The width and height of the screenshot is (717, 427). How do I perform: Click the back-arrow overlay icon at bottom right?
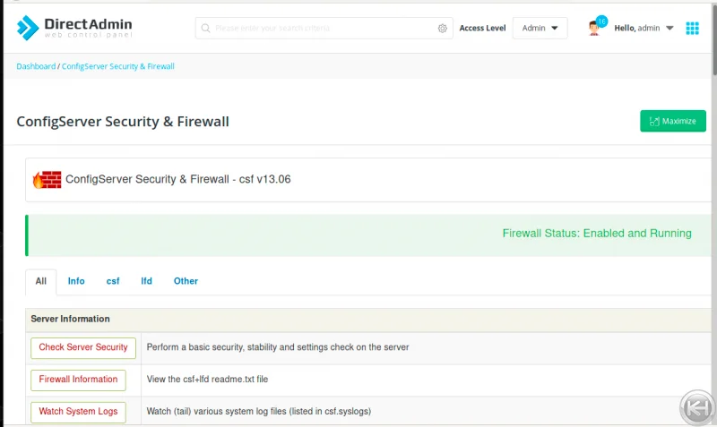click(x=695, y=408)
